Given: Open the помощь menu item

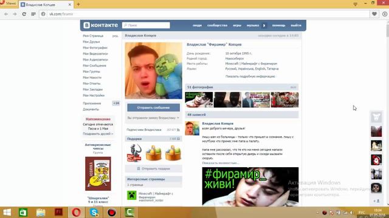Looking at the screenshot, I should click(278, 25).
